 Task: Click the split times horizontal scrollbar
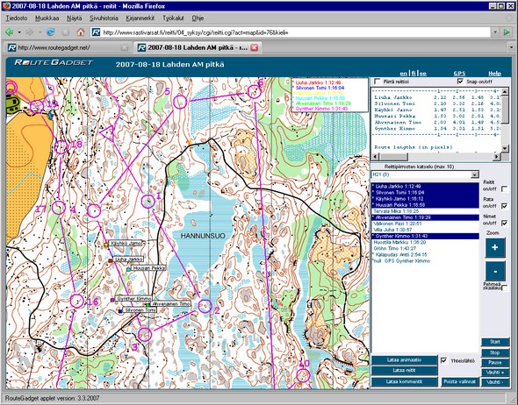[436, 157]
